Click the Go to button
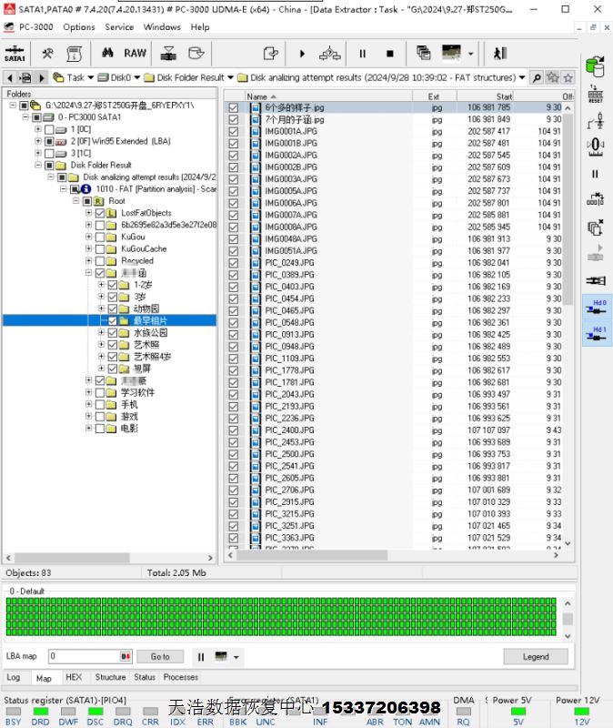This screenshot has width=613, height=728. [160, 656]
